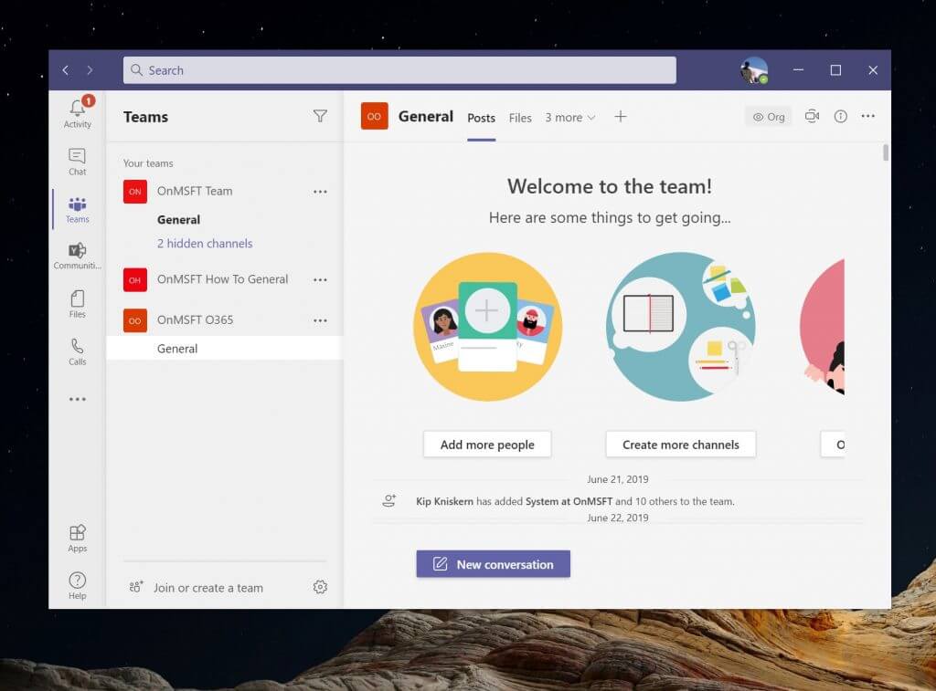Close the Teams window
Viewport: 936px width, 691px height.
[873, 70]
